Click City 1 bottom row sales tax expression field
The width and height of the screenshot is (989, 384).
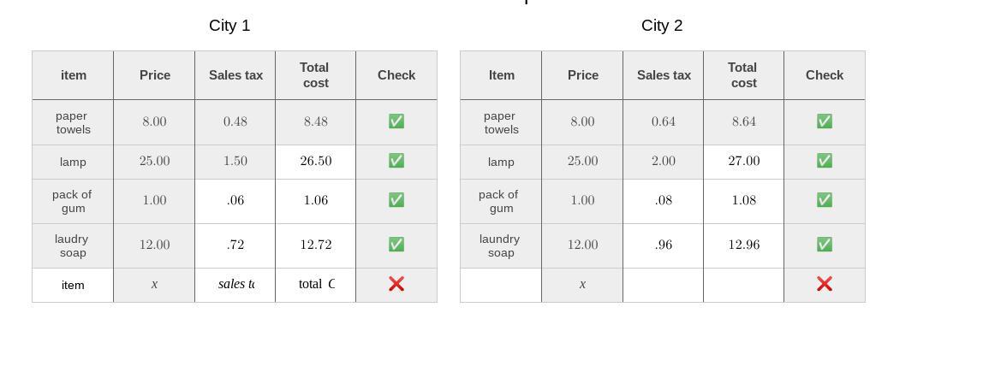point(235,285)
